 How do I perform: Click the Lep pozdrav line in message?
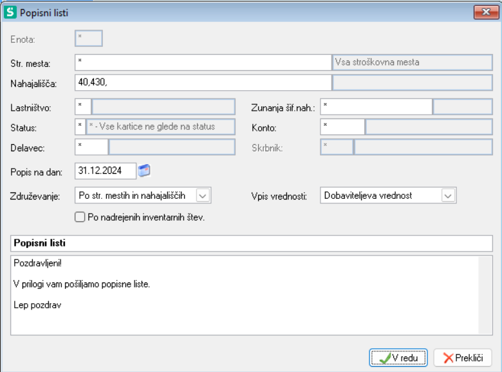(37, 305)
